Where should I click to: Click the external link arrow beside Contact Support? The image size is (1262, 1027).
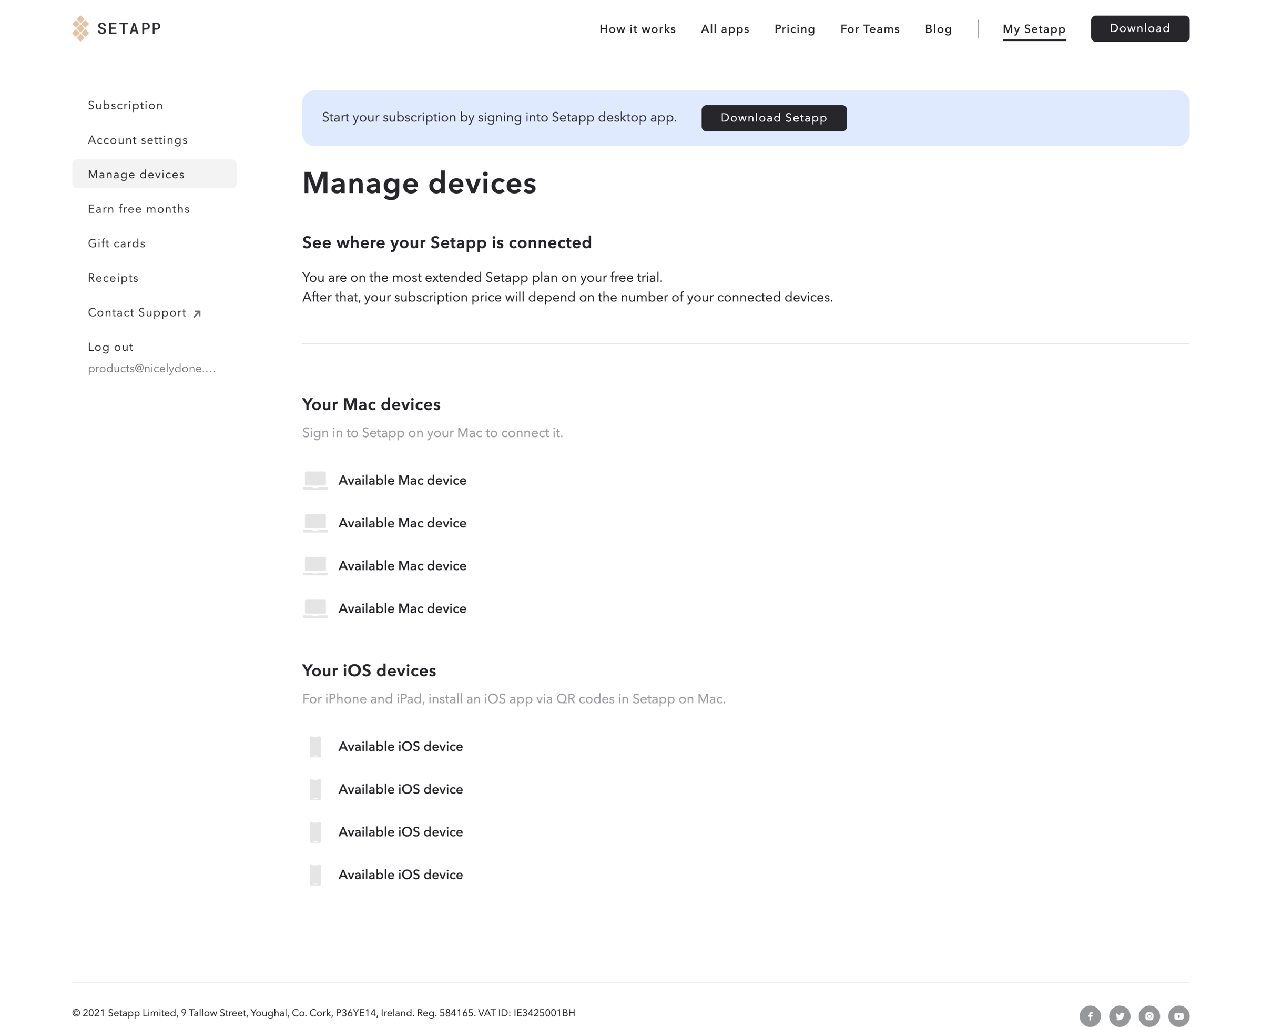coord(197,313)
